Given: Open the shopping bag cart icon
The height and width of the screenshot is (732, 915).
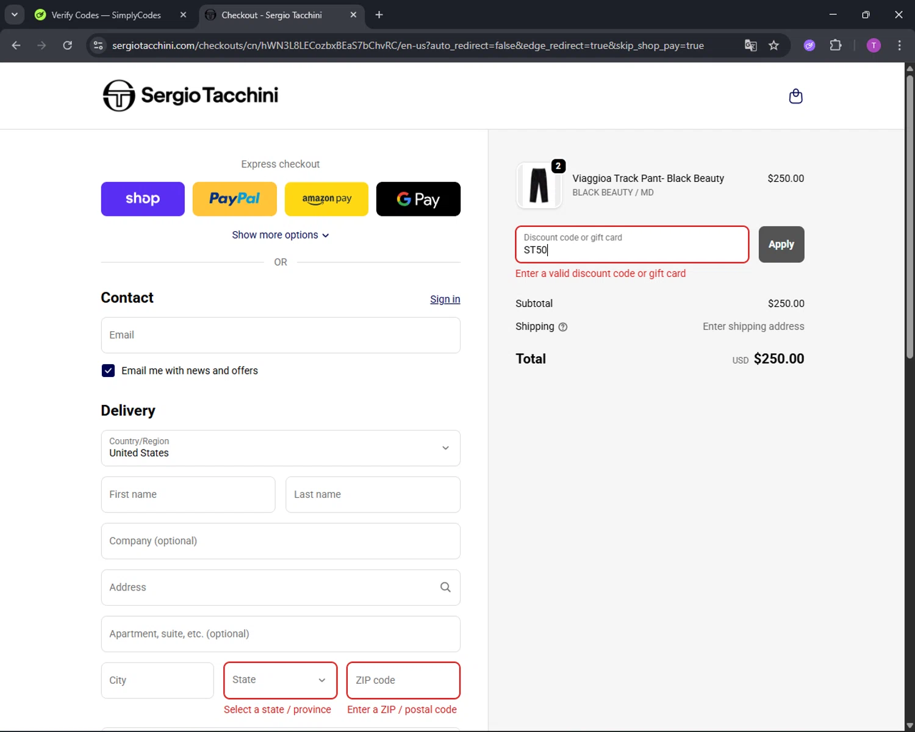Looking at the screenshot, I should click(795, 96).
